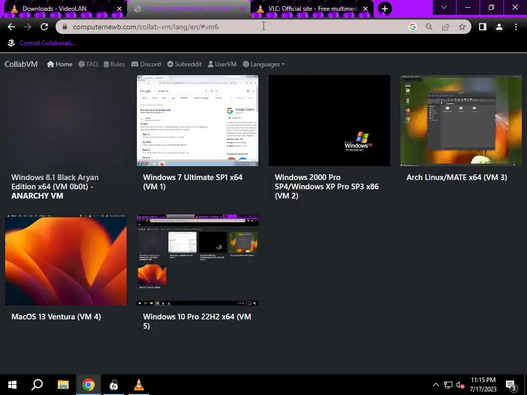Open the Chrome three-dot menu
Screen dimensions: 527x395
coord(516,27)
